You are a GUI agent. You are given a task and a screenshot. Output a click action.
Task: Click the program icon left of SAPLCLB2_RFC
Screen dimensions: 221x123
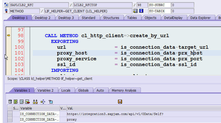point(6,5)
